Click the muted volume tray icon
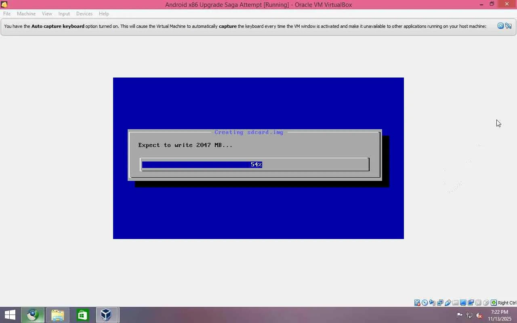 pos(479,315)
